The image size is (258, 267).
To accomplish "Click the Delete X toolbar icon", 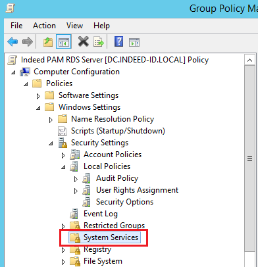I will [x=84, y=41].
